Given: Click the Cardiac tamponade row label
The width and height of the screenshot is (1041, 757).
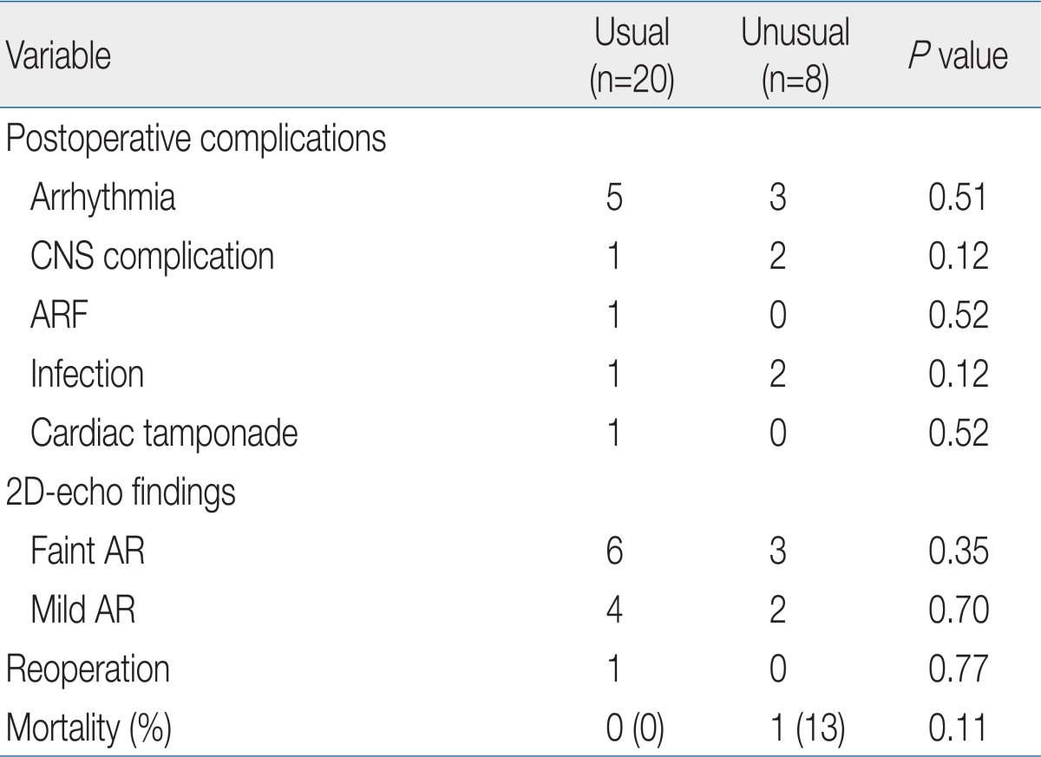Looking at the screenshot, I should tap(164, 434).
